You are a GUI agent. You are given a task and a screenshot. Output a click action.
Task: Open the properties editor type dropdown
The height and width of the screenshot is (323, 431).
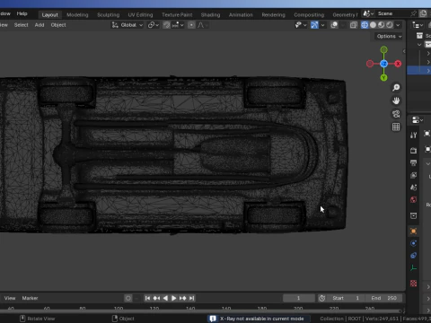coord(418,120)
